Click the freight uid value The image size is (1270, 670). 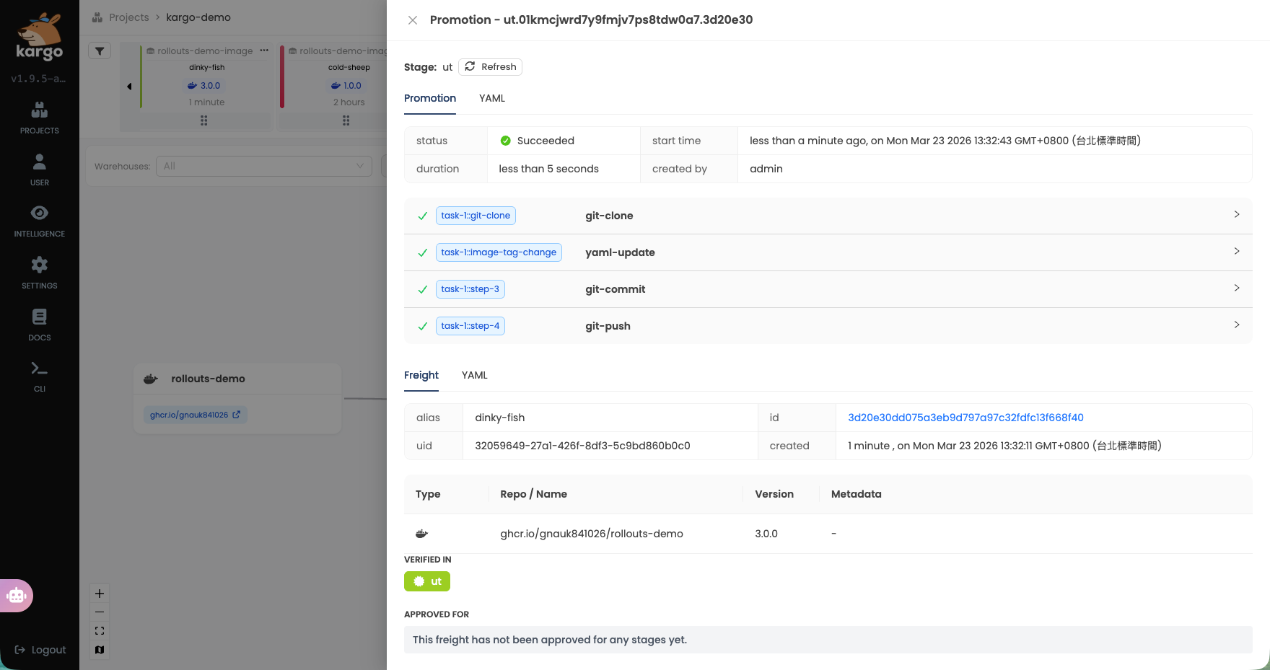(582, 446)
